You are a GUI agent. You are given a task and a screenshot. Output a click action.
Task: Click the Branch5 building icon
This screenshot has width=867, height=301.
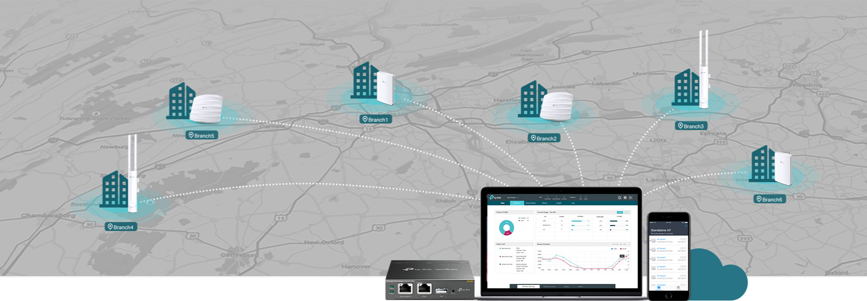(181, 100)
